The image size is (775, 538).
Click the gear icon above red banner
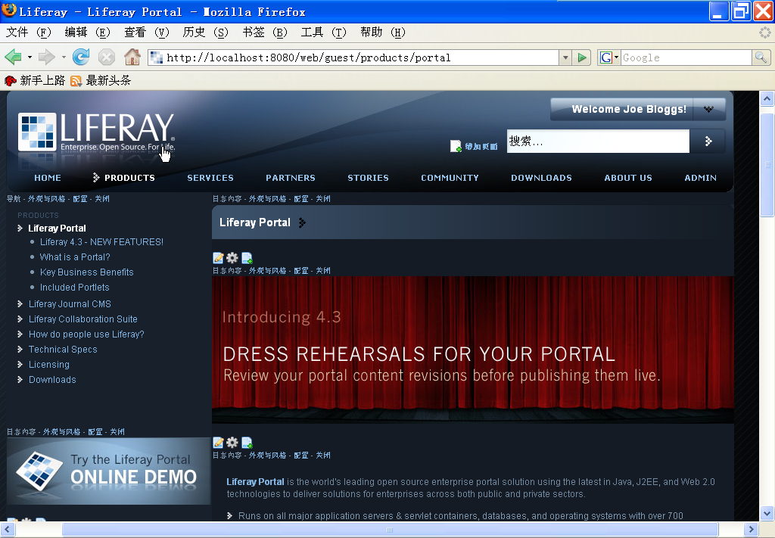click(232, 258)
